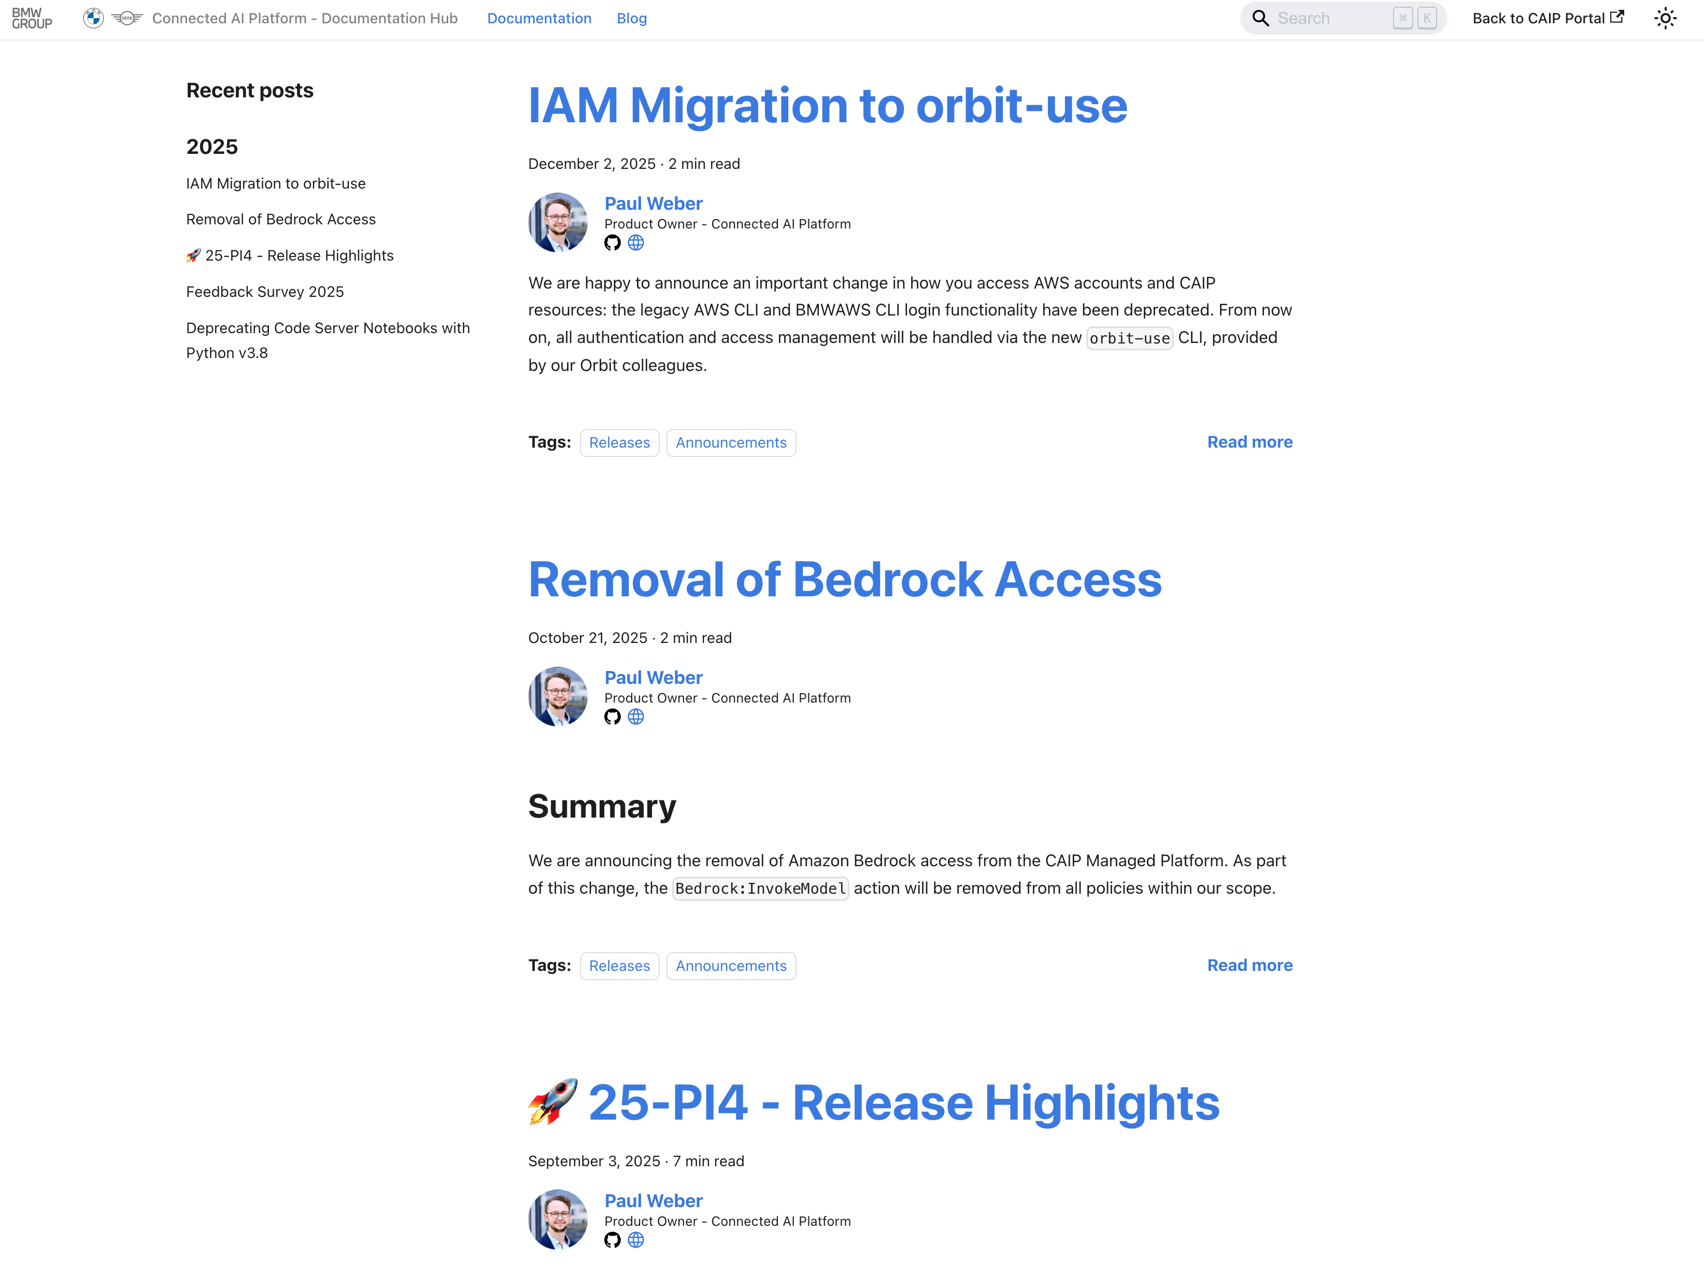This screenshot has width=1704, height=1288.
Task: Click the MINI wings logo icon
Action: pyautogui.click(x=127, y=19)
